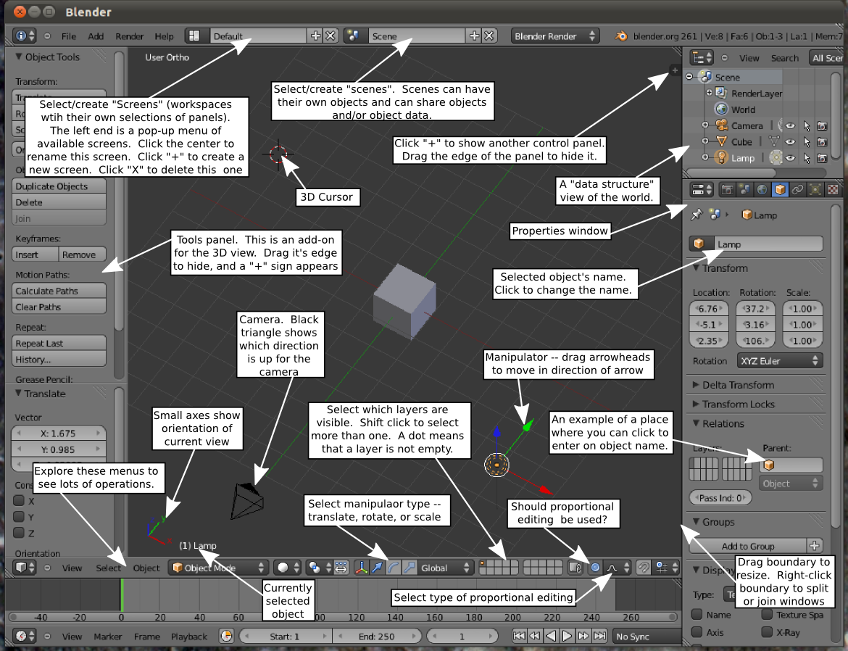Click the play animation button
Screen dimensions: 848x651
pos(567,636)
